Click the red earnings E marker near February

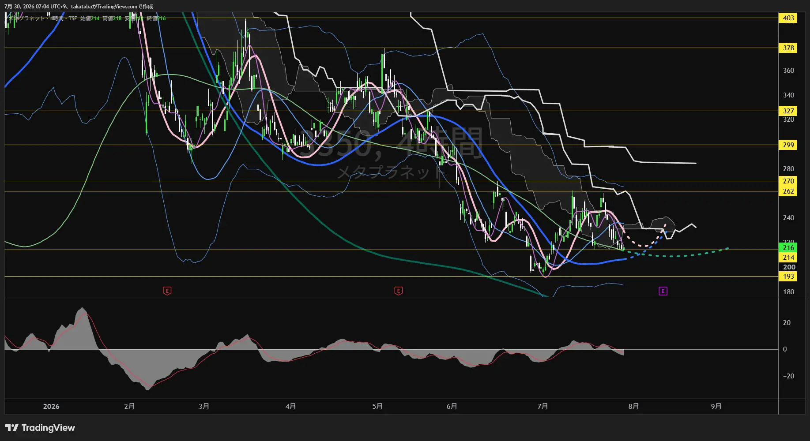[167, 291]
